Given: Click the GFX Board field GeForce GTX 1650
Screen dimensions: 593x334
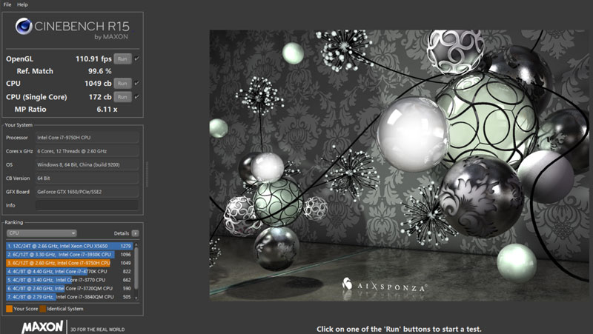Looking at the screenshot, I should pos(87,192).
